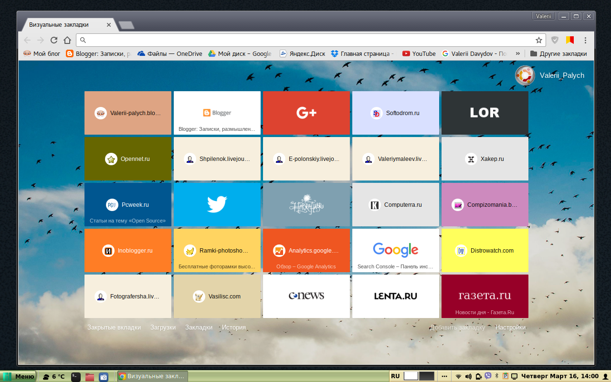Open the Valeriymaleev.liv… tile

pyautogui.click(x=396, y=159)
